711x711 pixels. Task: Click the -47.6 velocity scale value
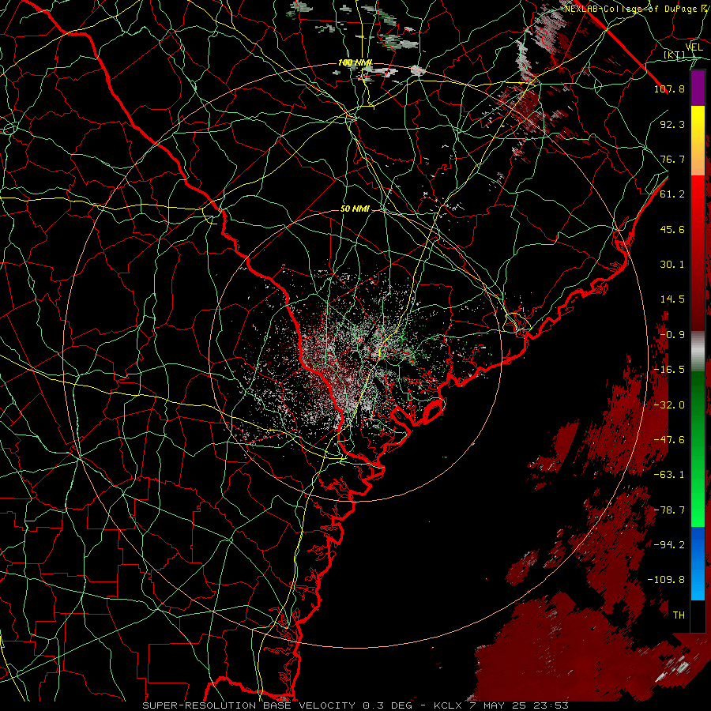669,440
